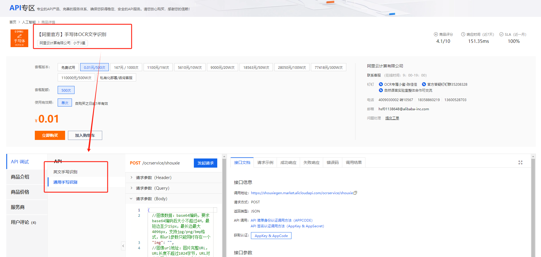Image resolution: width=541 pixels, height=257 pixels.
Task: Click phone number 18358860219
Action: click(429, 100)
